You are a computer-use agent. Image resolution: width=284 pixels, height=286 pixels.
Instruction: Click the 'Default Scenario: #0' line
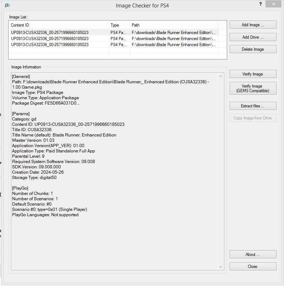click(x=32, y=204)
